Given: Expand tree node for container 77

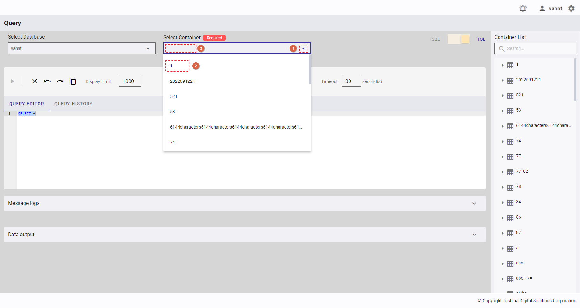Looking at the screenshot, I should (503, 157).
